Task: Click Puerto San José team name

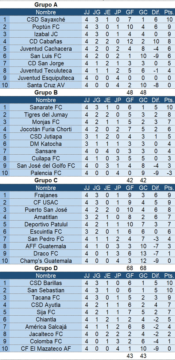Action: 46,210
